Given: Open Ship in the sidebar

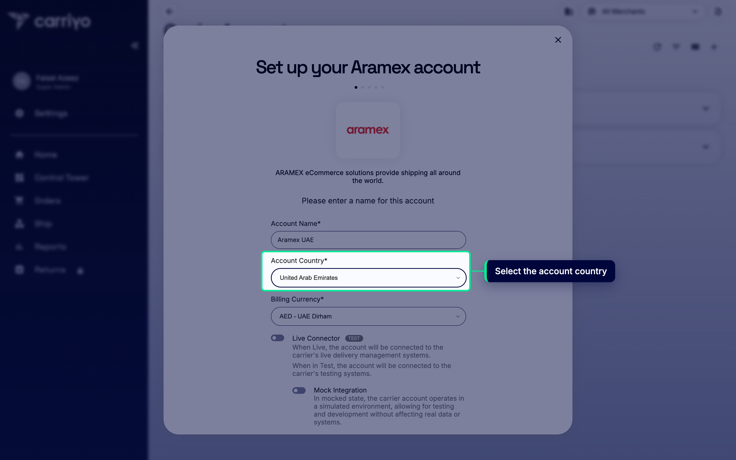Looking at the screenshot, I should (x=43, y=224).
